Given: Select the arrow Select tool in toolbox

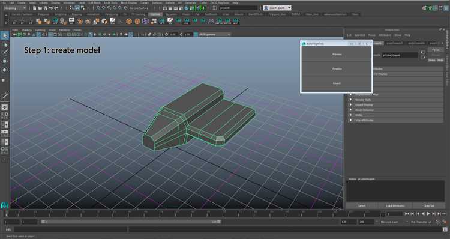Looking at the screenshot, I should tap(5, 36).
